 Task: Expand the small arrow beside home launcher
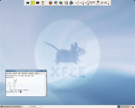[x=46, y=3]
